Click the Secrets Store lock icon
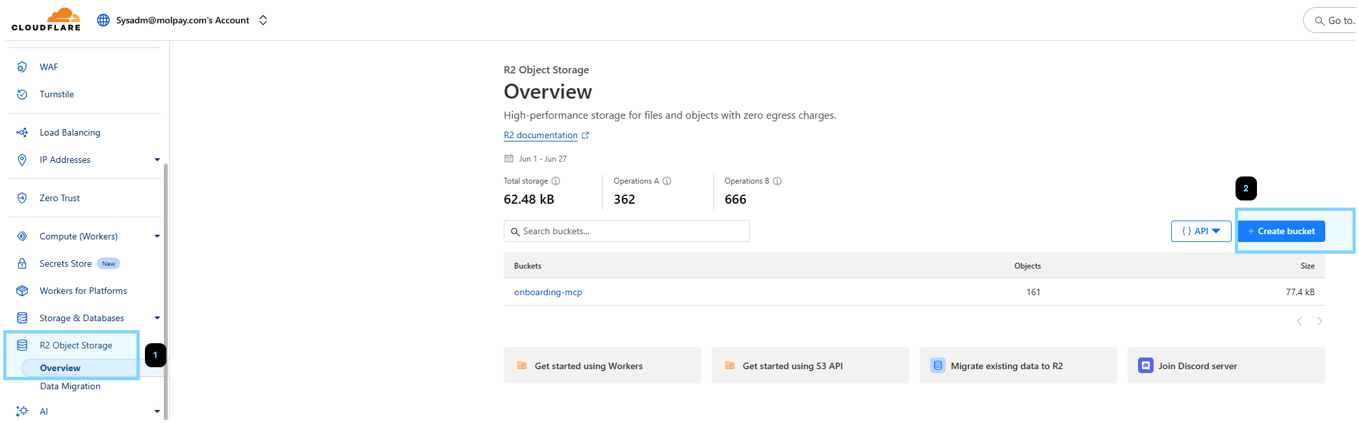1359x423 pixels. tap(22, 263)
